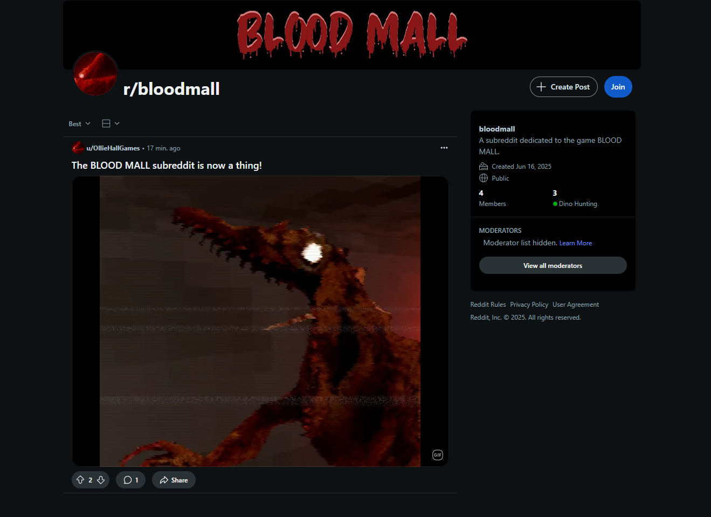Screen dimensions: 711x517
Task: Downvote the BLOOD MALL subreddit post
Action: (x=101, y=480)
